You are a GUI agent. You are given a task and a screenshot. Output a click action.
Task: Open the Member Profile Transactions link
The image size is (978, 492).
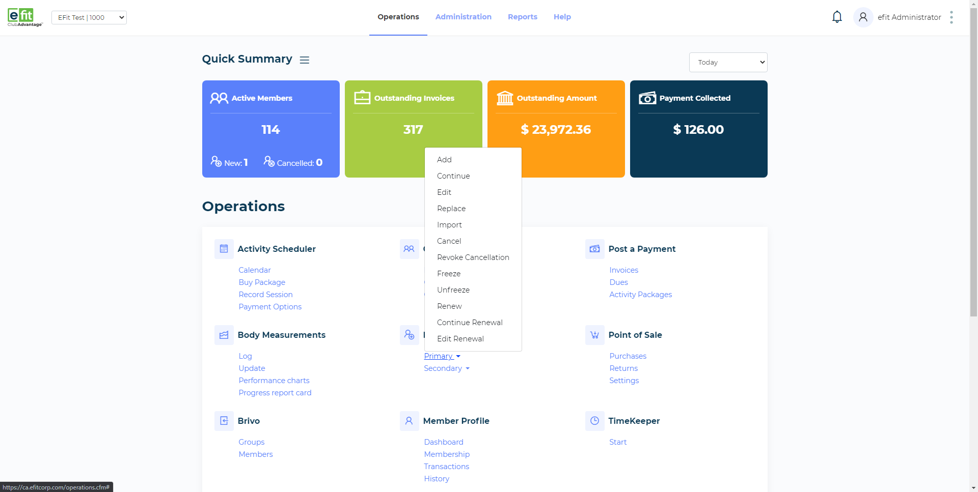click(446, 467)
